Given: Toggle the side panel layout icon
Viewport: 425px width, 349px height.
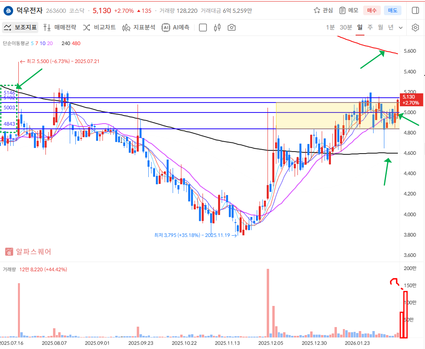Looking at the screenshot, I should pyautogui.click(x=415, y=10).
